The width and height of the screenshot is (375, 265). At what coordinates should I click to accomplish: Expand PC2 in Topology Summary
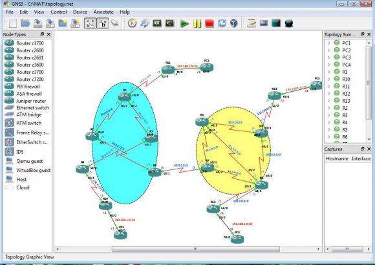tap(329, 50)
